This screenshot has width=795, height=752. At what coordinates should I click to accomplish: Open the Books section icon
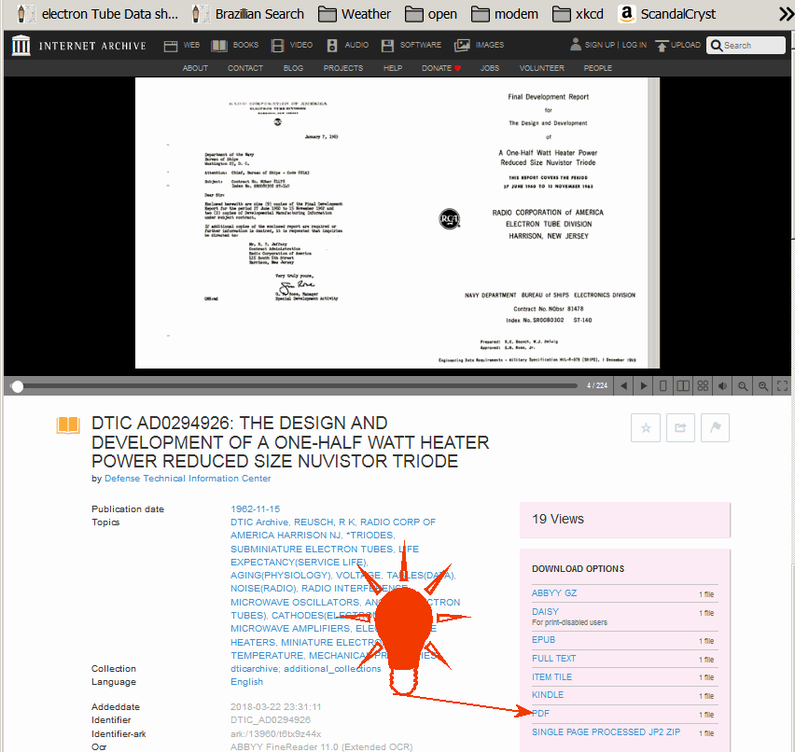coord(219,46)
